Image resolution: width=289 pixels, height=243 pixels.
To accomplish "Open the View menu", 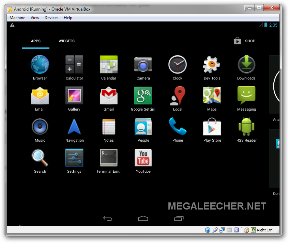I will (35, 18).
